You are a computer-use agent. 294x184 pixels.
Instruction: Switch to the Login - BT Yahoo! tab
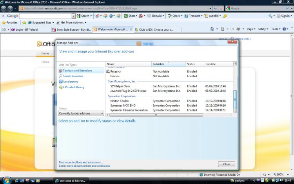click(31, 29)
